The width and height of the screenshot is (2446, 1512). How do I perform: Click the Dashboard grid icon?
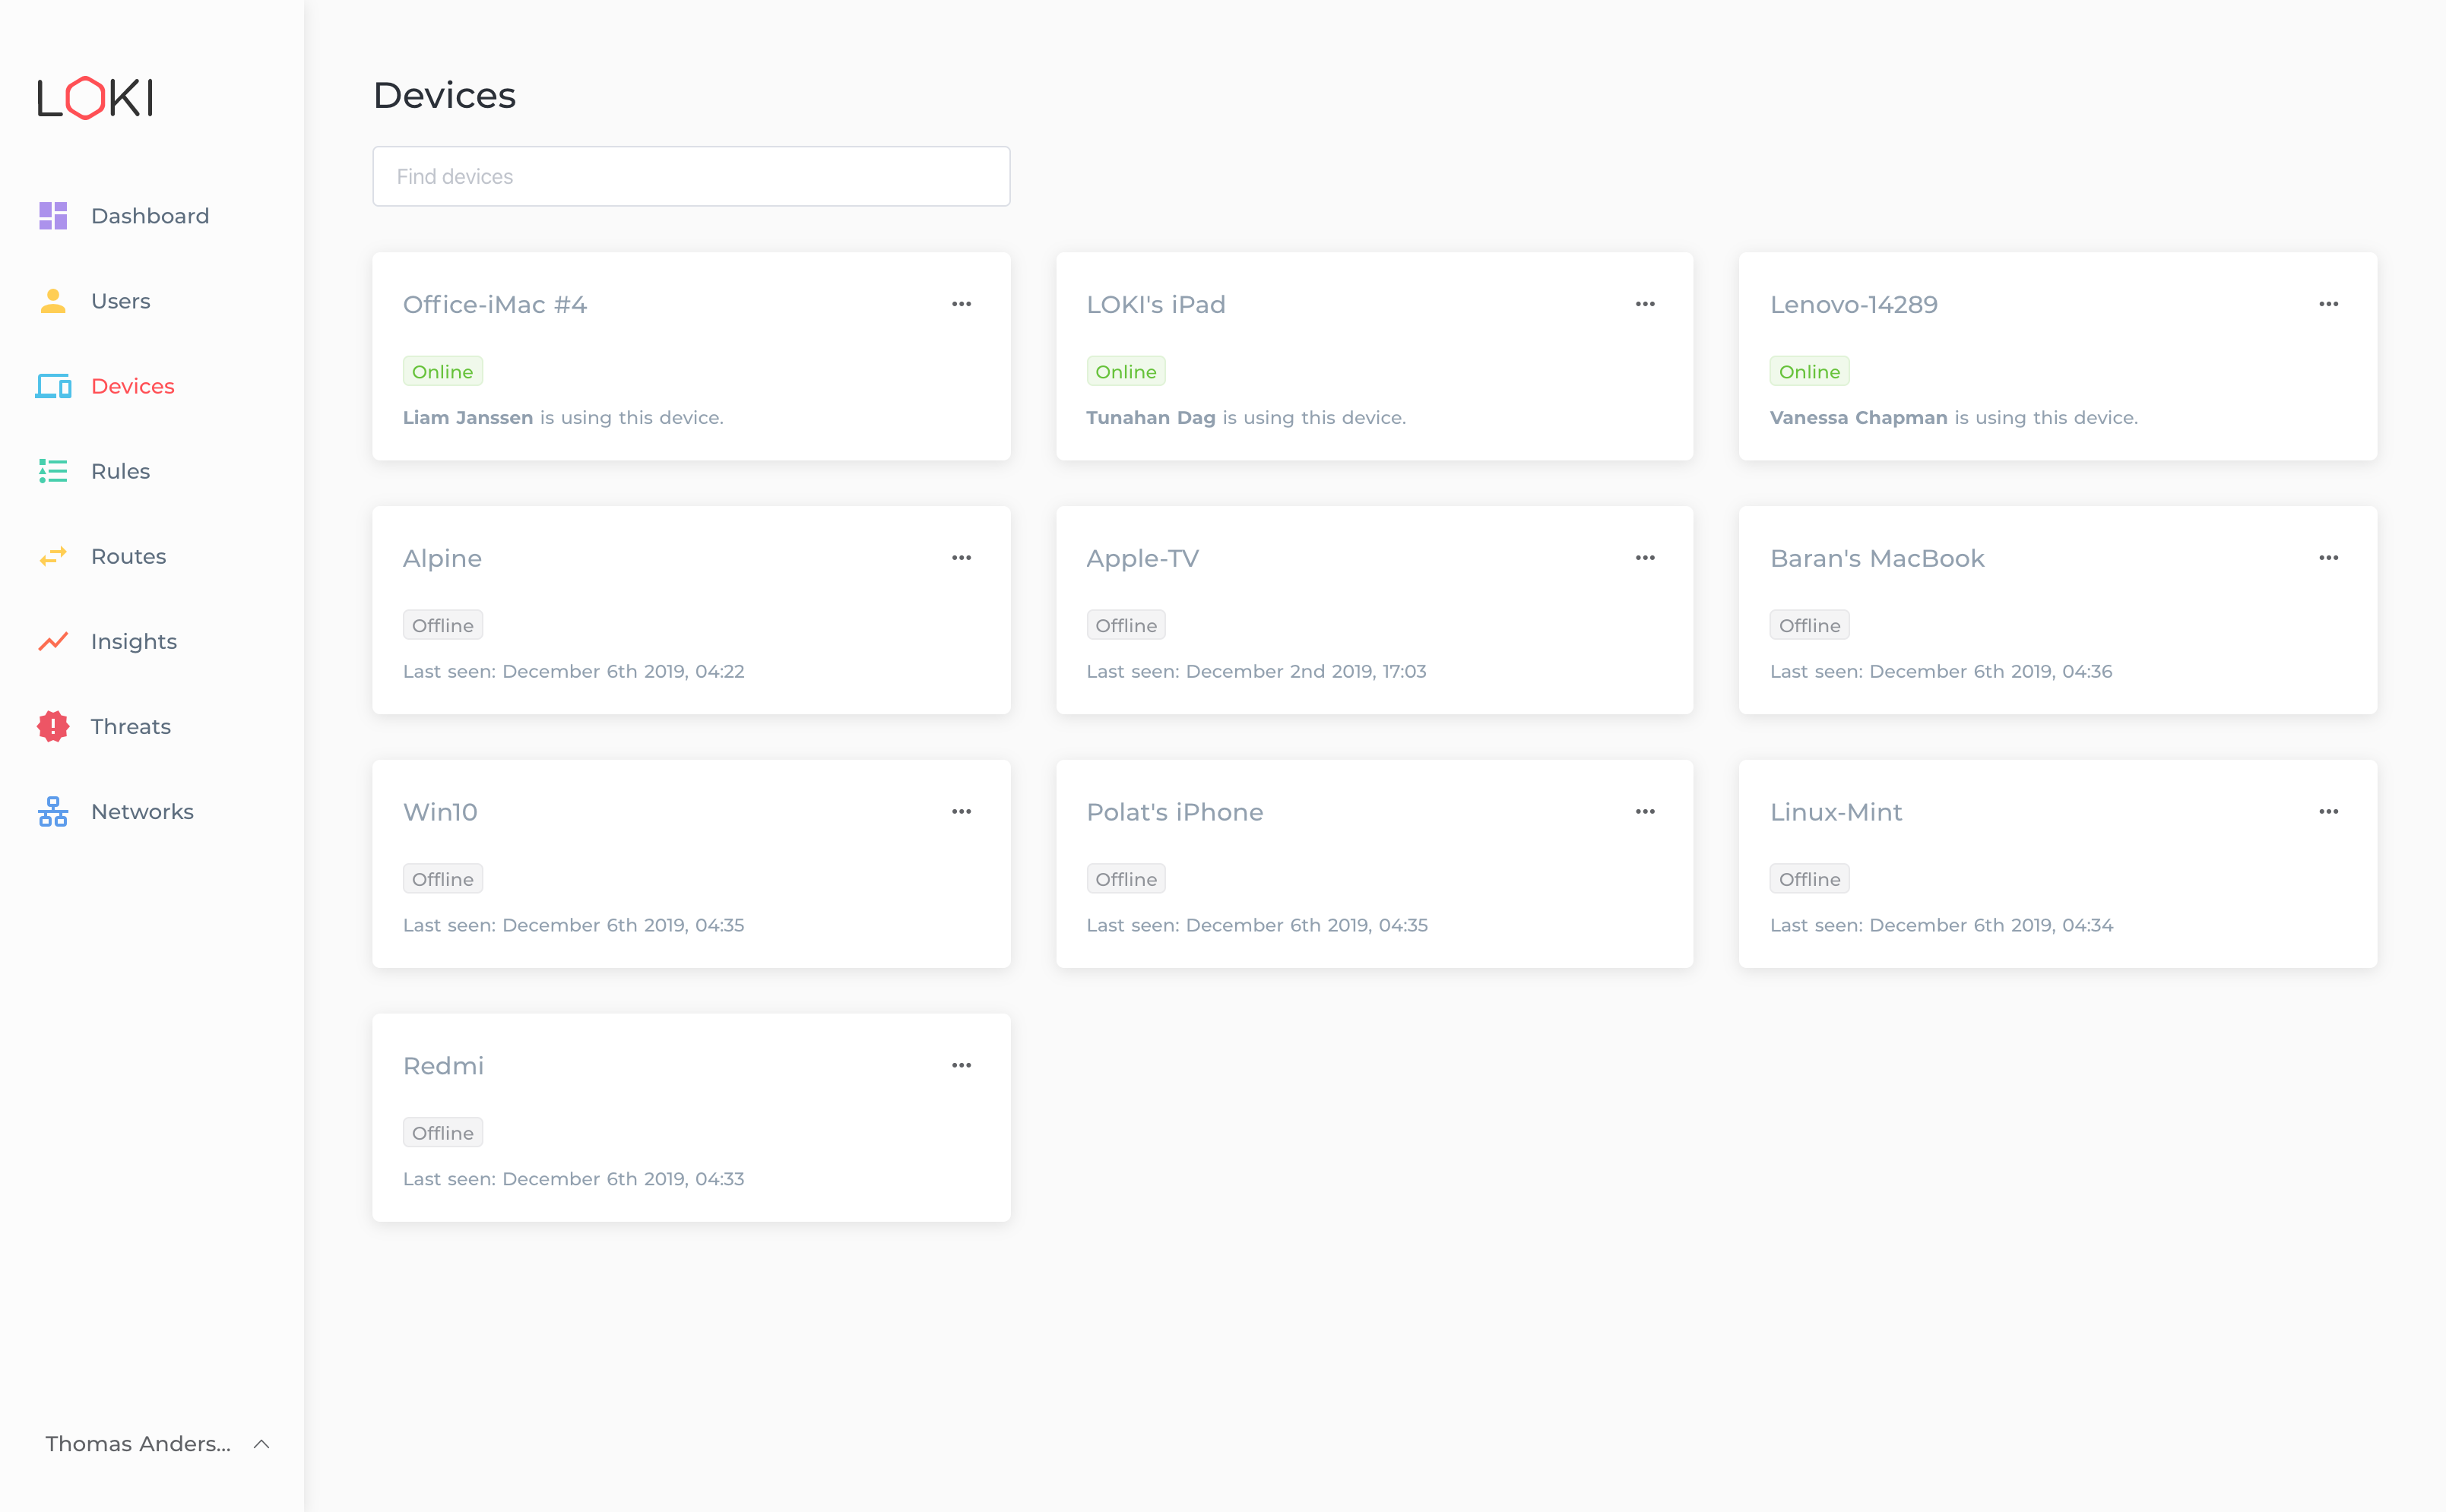(53, 216)
